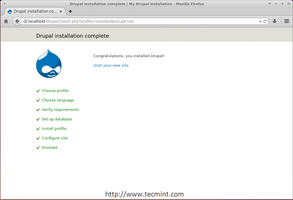Click the globe site identity icon
The image size is (293, 200).
25,21
